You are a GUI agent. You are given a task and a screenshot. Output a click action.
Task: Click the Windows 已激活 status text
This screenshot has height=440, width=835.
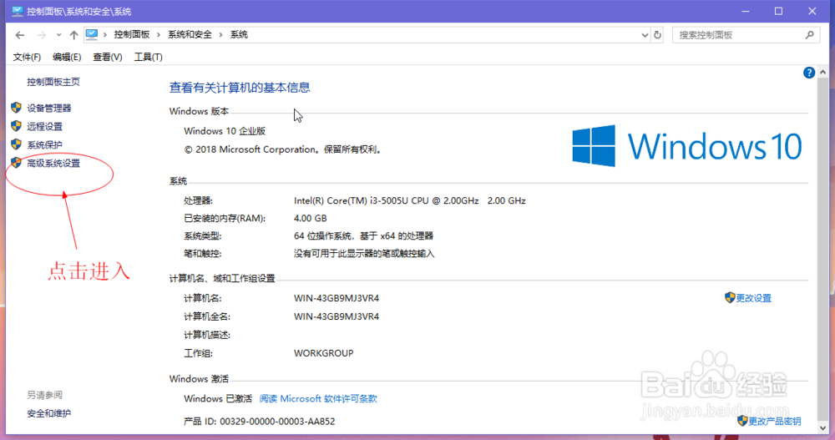[218, 398]
